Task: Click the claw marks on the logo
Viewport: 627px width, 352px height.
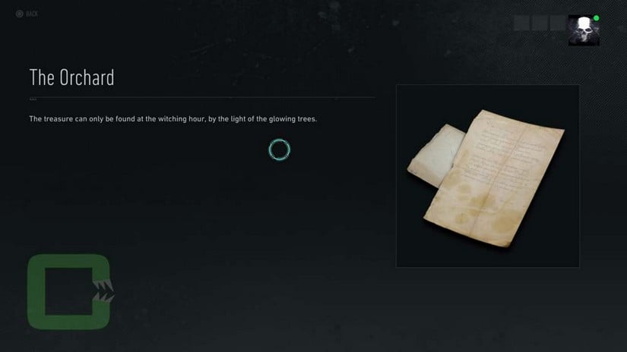Action: (x=103, y=291)
